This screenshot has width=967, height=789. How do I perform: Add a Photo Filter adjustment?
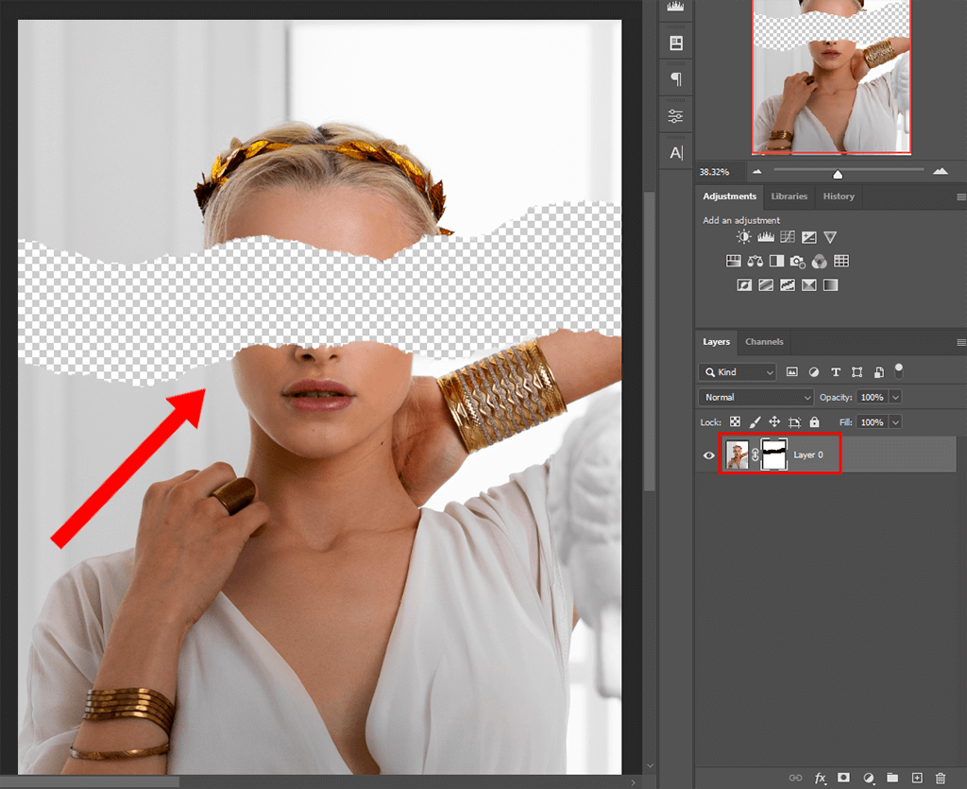coord(797,262)
